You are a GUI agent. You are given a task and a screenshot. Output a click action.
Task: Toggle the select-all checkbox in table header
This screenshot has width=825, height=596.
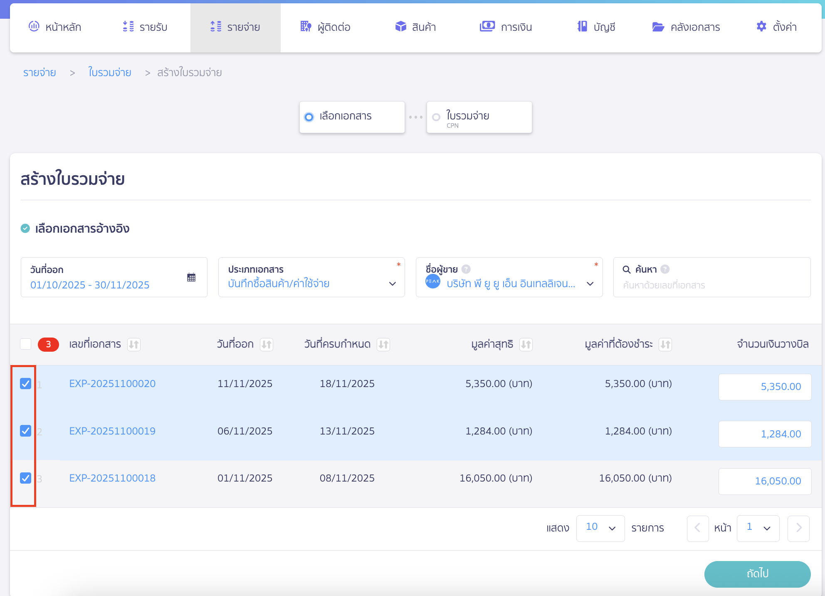tap(25, 344)
